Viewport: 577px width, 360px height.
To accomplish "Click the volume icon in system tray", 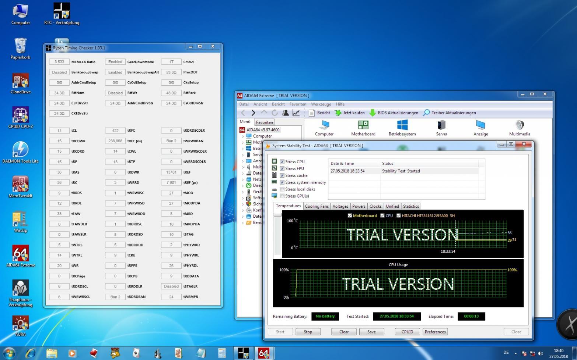I will click(x=541, y=353).
